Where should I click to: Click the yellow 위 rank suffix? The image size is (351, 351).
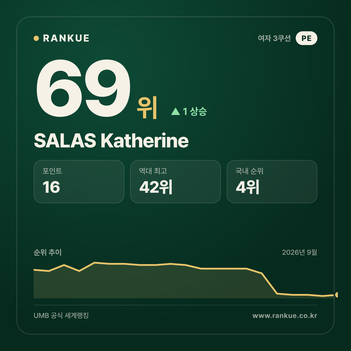147,108
